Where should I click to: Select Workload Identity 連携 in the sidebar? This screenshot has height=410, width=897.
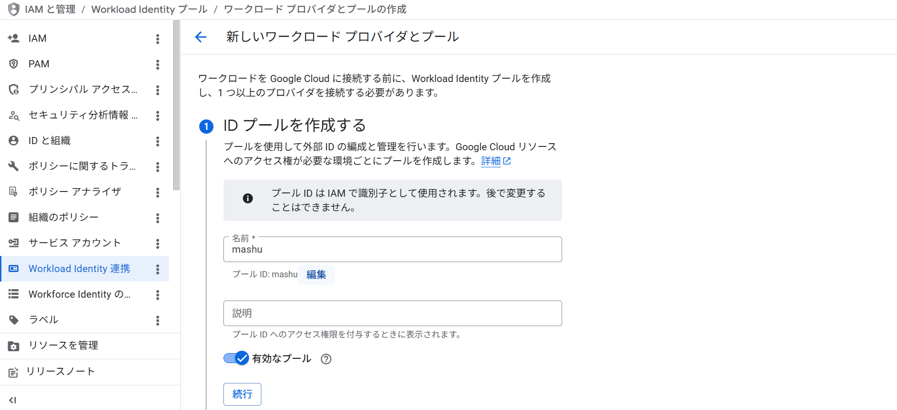84,269
